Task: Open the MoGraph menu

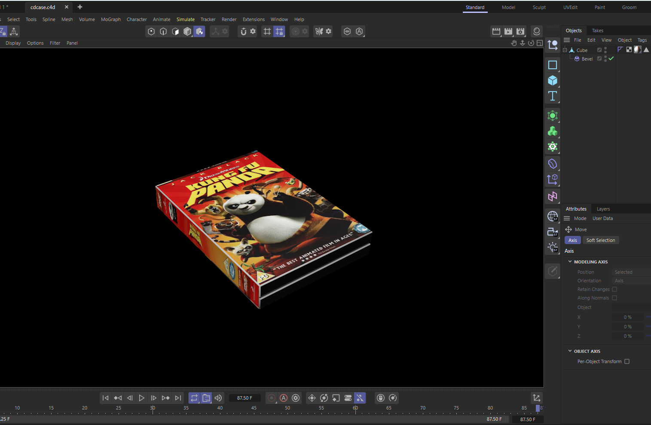Action: [x=110, y=19]
